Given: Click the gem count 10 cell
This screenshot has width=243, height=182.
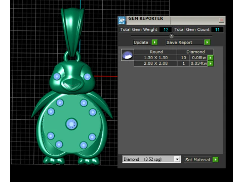Looking at the screenshot, I should 183,58.
